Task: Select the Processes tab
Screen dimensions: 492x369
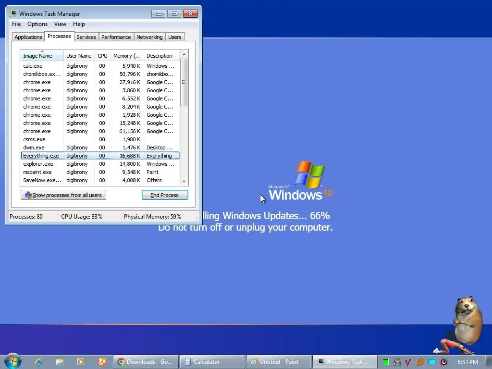Action: 59,36
